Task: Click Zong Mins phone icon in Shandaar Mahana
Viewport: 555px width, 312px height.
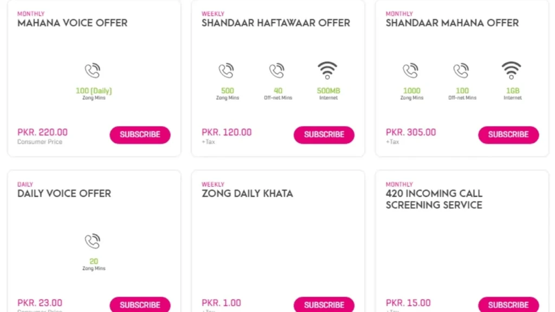Action: [411, 71]
